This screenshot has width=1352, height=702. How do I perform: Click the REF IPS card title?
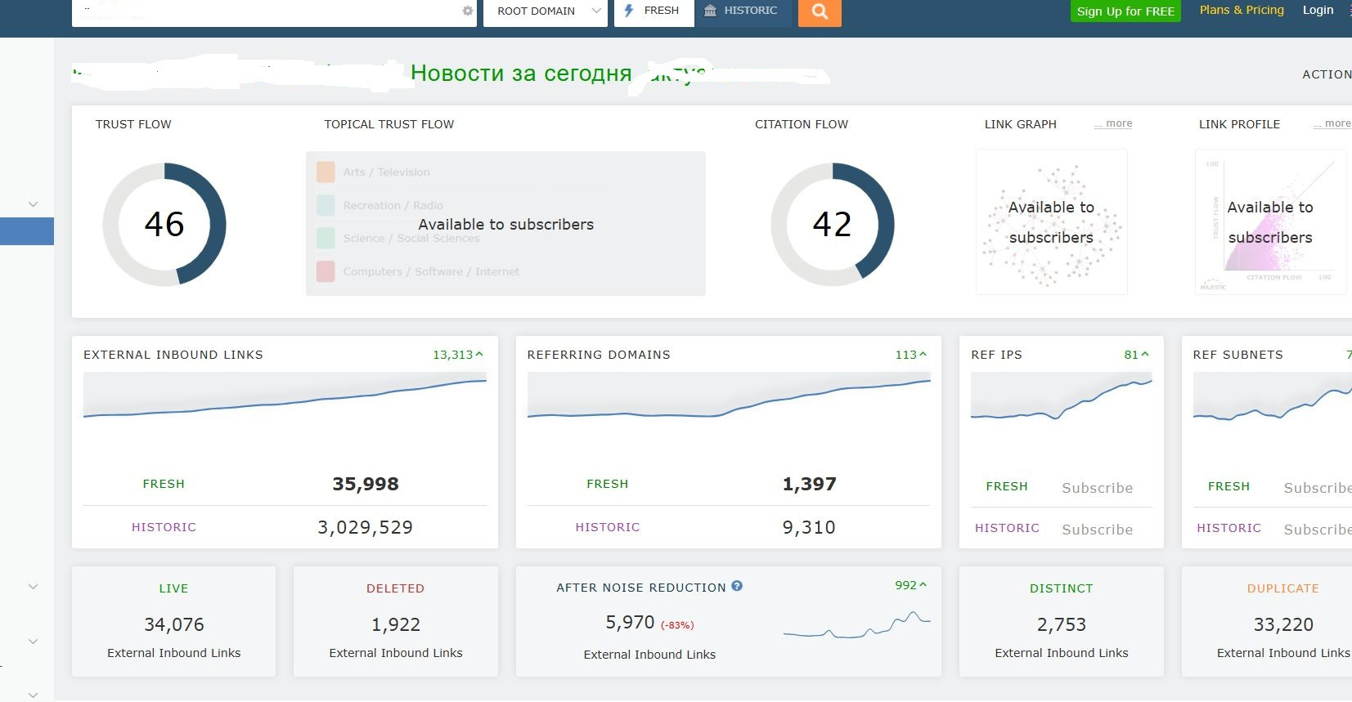(997, 355)
